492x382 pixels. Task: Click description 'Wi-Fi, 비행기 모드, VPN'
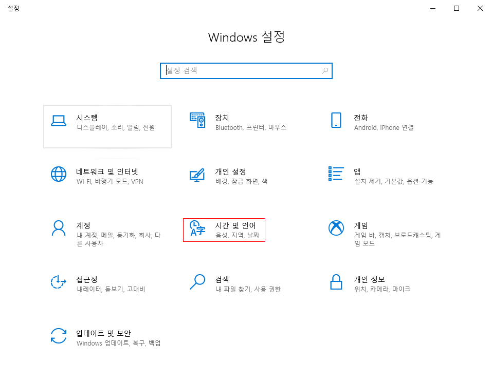coord(110,181)
